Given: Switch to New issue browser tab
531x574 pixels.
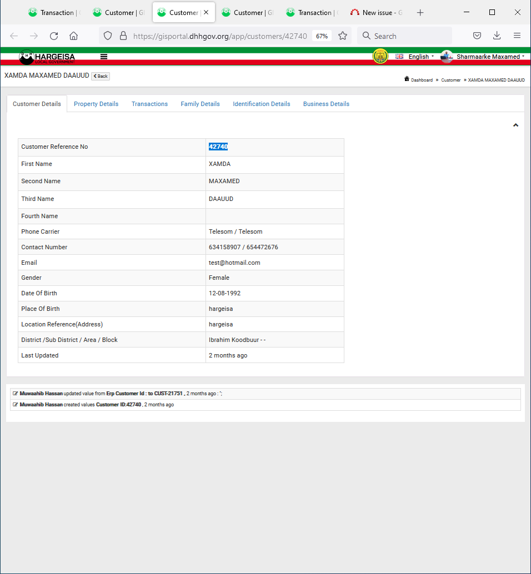Looking at the screenshot, I should coord(377,12).
